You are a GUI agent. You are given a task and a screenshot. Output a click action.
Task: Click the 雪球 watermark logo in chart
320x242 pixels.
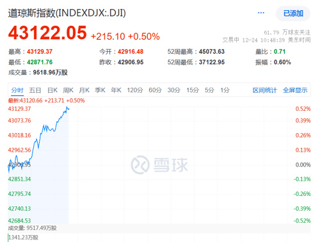[159, 165]
